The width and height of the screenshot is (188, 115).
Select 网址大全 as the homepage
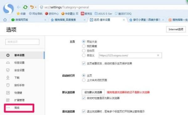point(84,41)
